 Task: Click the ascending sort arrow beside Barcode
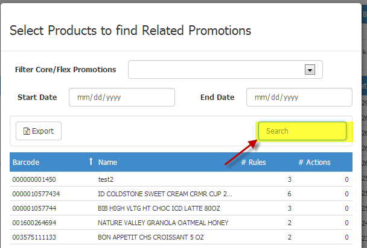click(91, 162)
